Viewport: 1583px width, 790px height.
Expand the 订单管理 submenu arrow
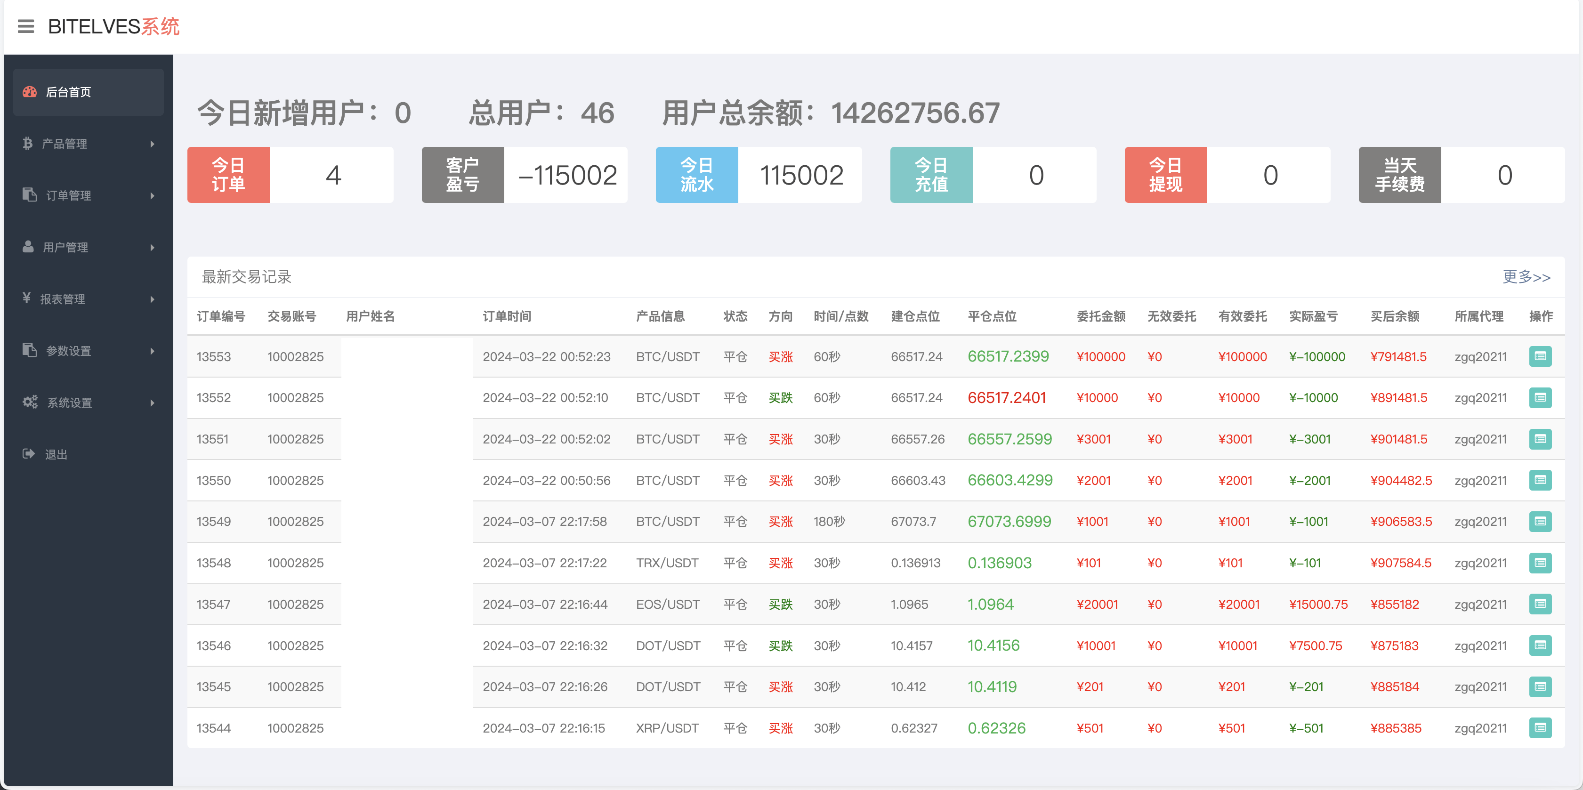[153, 195]
